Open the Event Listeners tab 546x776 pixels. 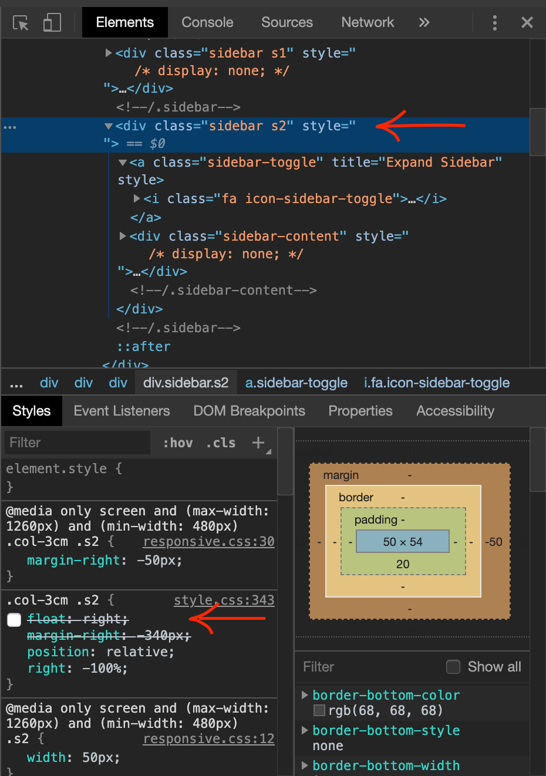(x=122, y=411)
